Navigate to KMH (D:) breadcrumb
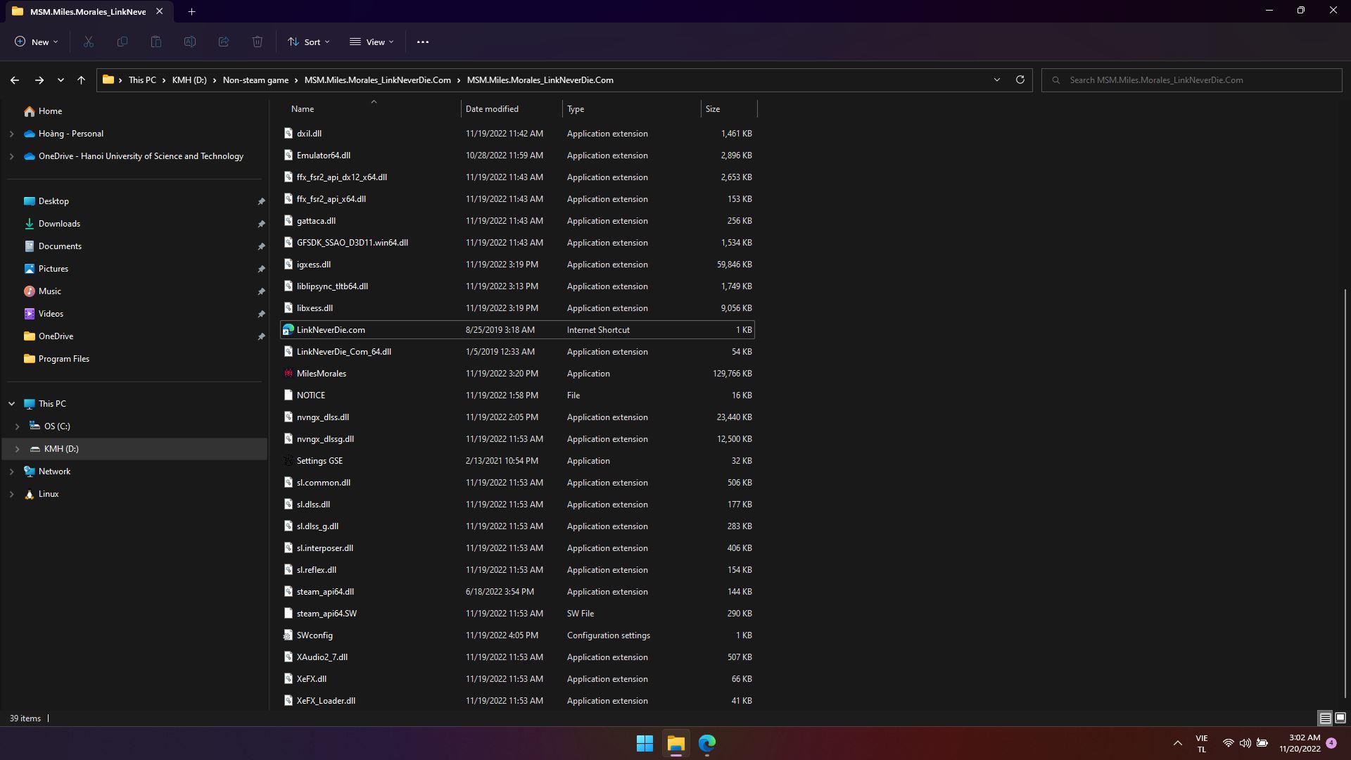1351x760 pixels. tap(189, 80)
